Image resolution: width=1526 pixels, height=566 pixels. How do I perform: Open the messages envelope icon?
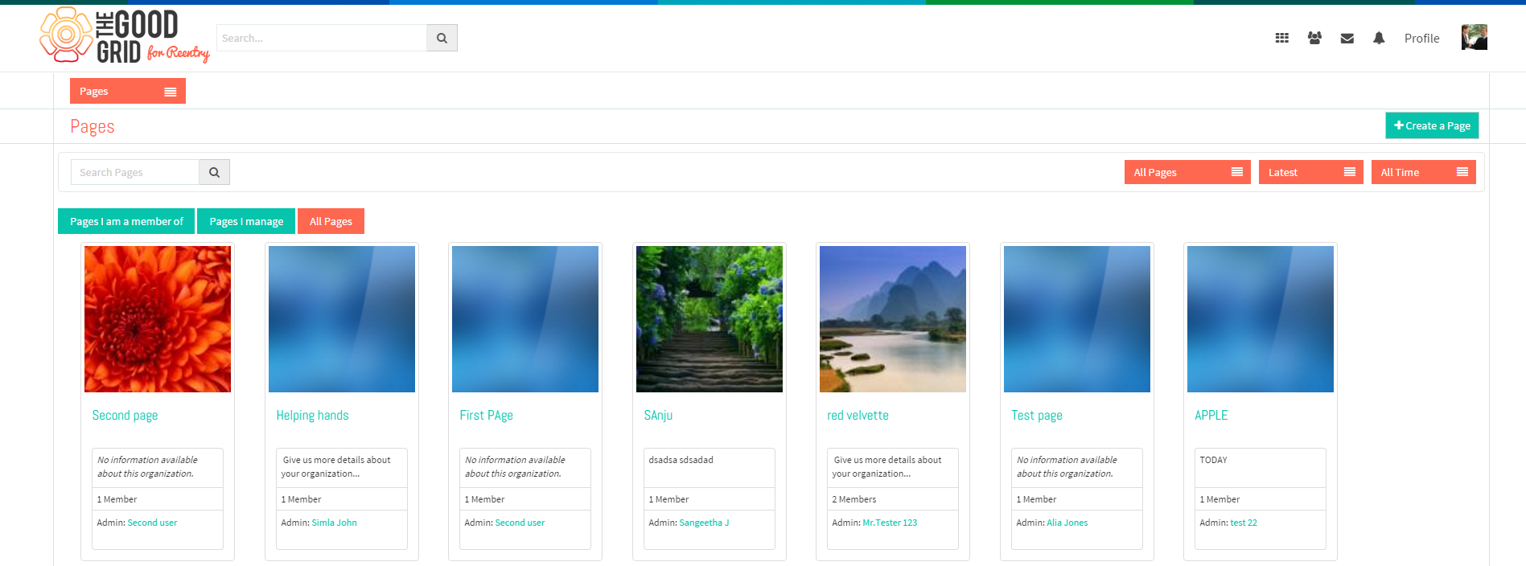(x=1347, y=38)
